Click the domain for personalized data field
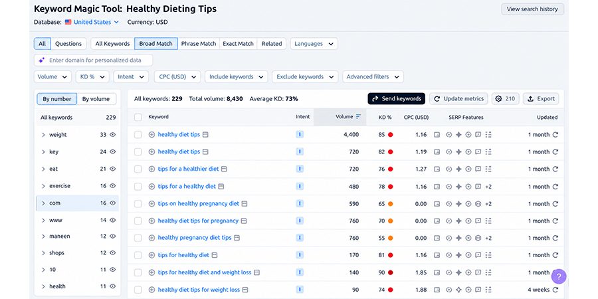598x299 pixels. point(94,60)
